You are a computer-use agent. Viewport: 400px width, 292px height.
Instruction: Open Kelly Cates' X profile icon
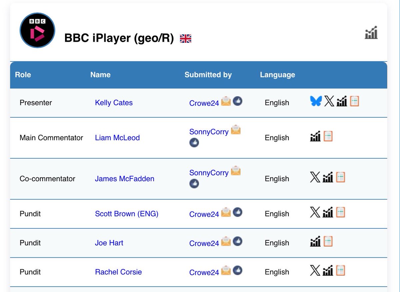(329, 101)
